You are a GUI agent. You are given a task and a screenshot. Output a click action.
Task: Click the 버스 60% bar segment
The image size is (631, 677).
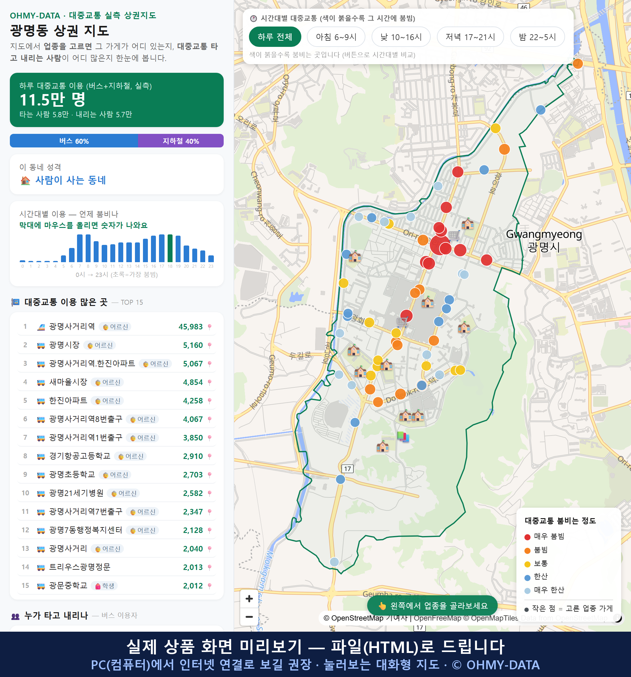pos(74,141)
